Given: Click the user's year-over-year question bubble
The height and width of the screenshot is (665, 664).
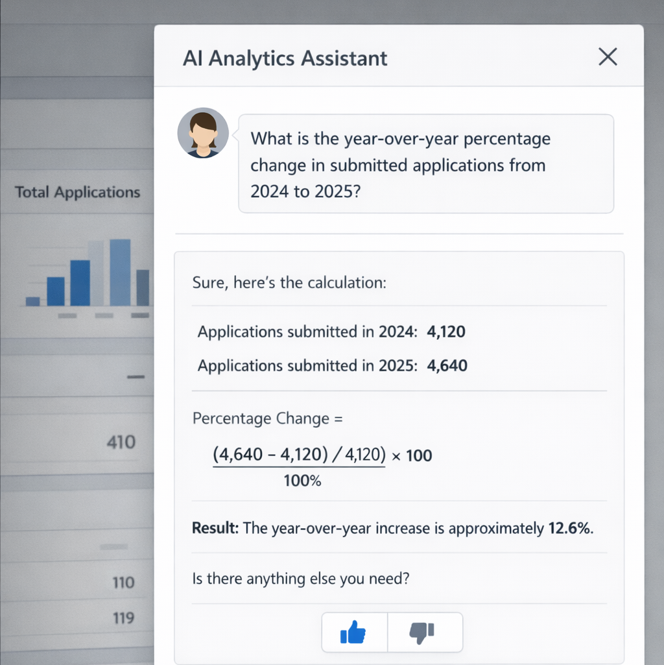Looking at the screenshot, I should coord(425,164).
